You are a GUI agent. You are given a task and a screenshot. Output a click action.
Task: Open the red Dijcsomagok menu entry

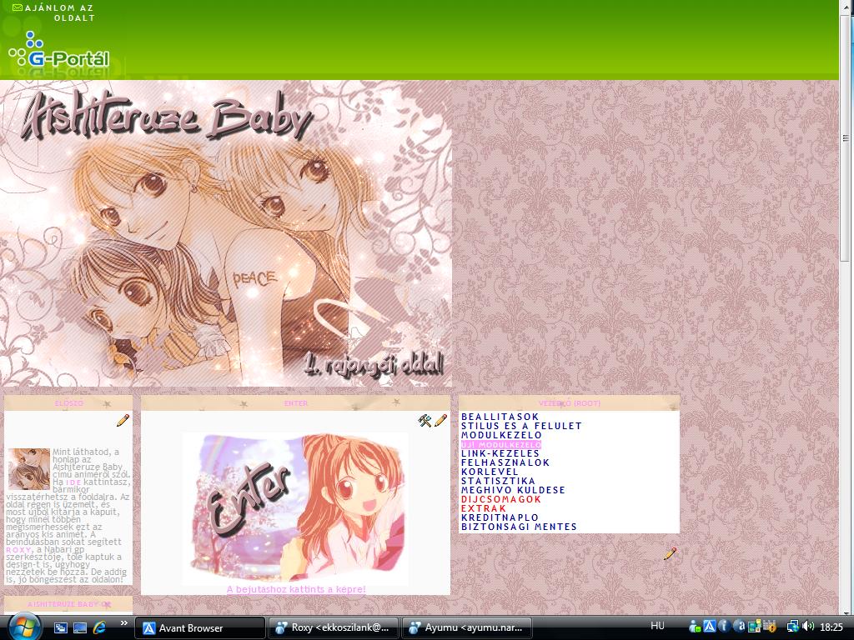click(x=501, y=500)
